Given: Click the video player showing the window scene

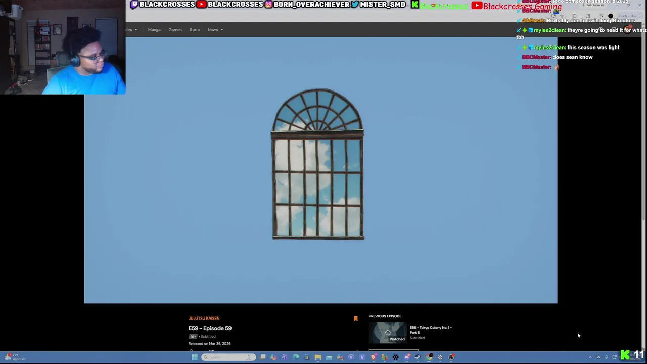Looking at the screenshot, I should pyautogui.click(x=320, y=170).
